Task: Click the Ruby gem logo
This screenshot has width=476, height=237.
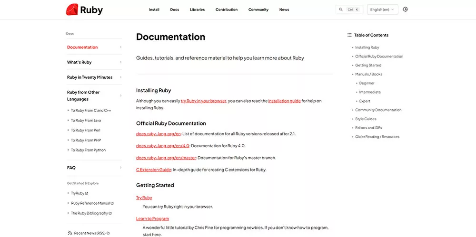Action: pos(72,9)
